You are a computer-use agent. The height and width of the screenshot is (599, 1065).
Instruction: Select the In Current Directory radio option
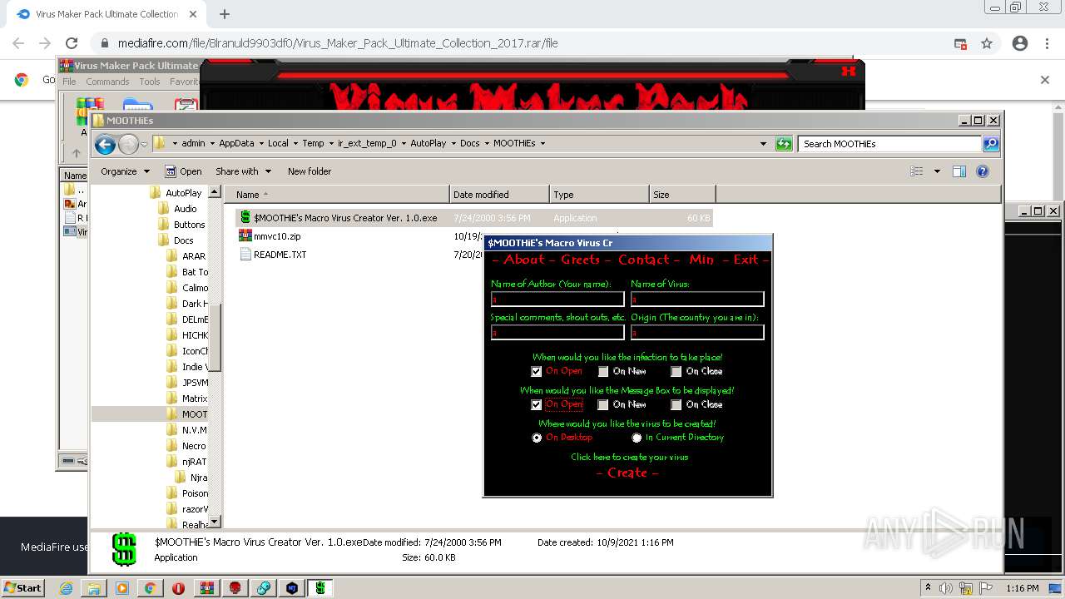point(637,438)
